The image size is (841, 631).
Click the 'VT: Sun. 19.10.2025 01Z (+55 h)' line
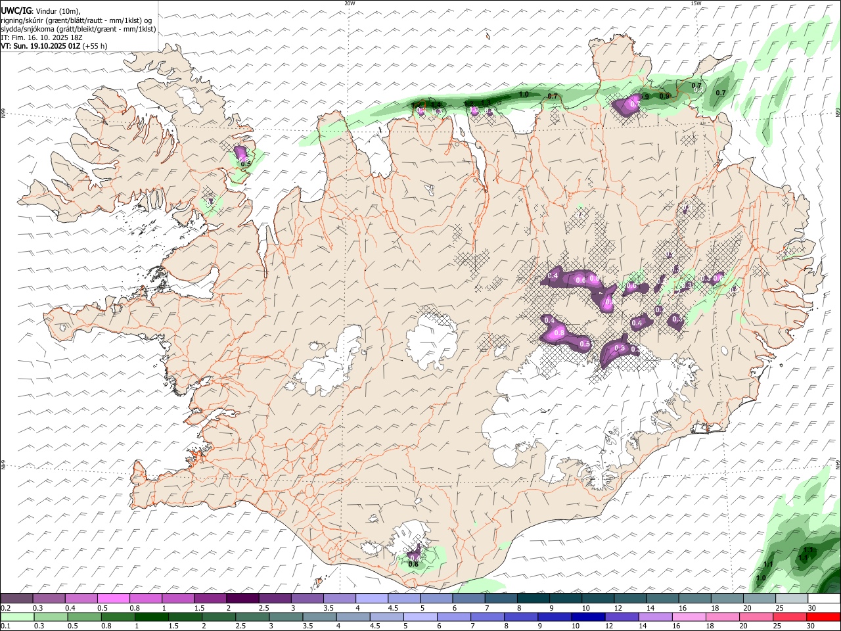tap(54, 46)
